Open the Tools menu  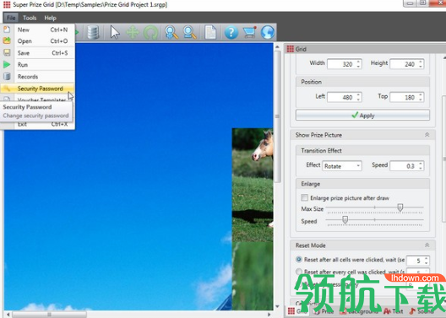tap(30, 18)
